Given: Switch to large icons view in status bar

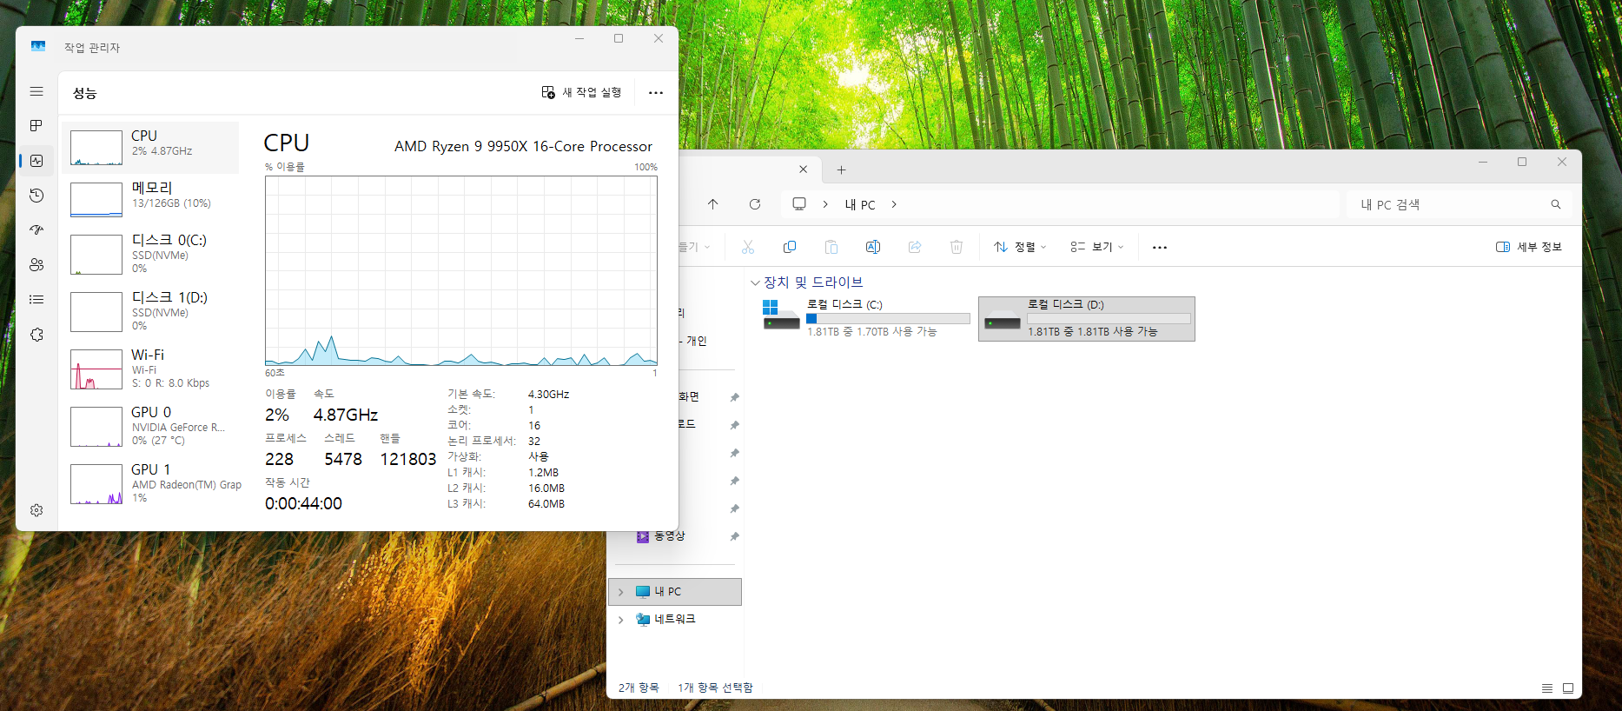Looking at the screenshot, I should point(1568,688).
